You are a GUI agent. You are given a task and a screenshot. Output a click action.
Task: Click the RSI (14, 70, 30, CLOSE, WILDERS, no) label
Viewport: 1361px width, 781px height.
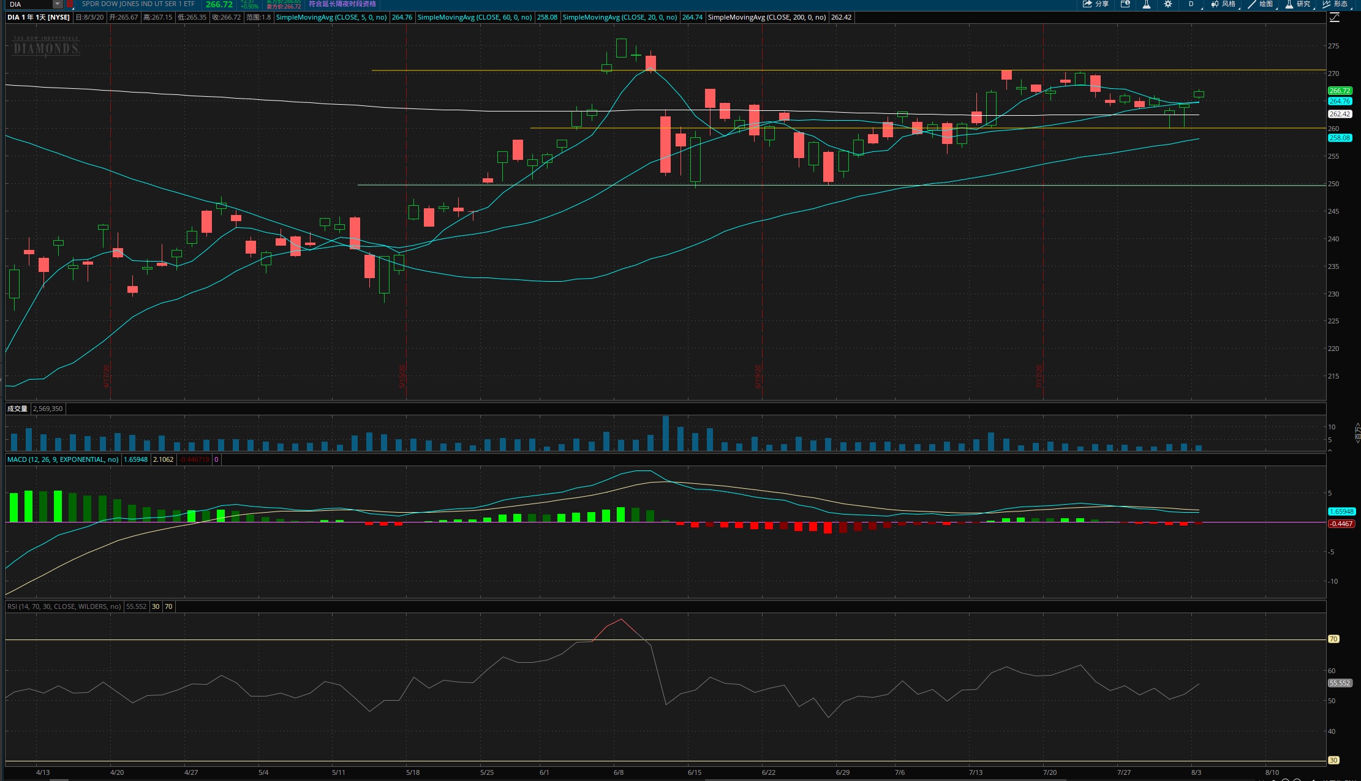tap(64, 606)
